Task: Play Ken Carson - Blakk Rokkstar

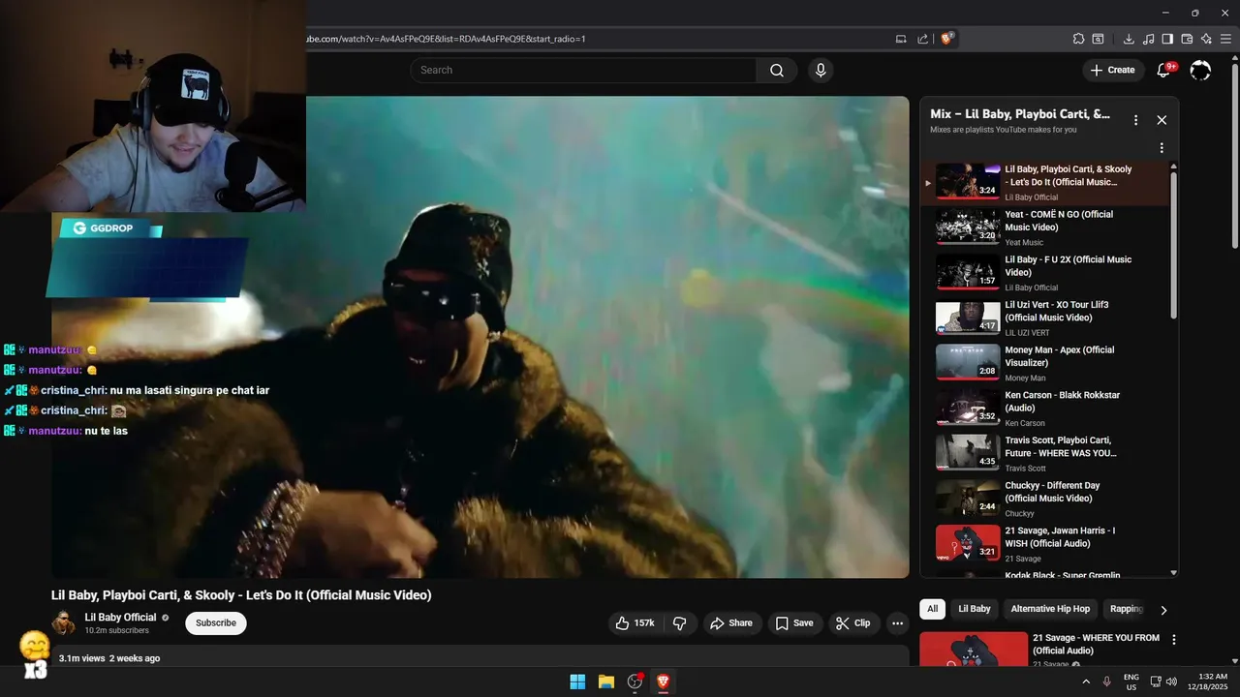Action: (1046, 409)
